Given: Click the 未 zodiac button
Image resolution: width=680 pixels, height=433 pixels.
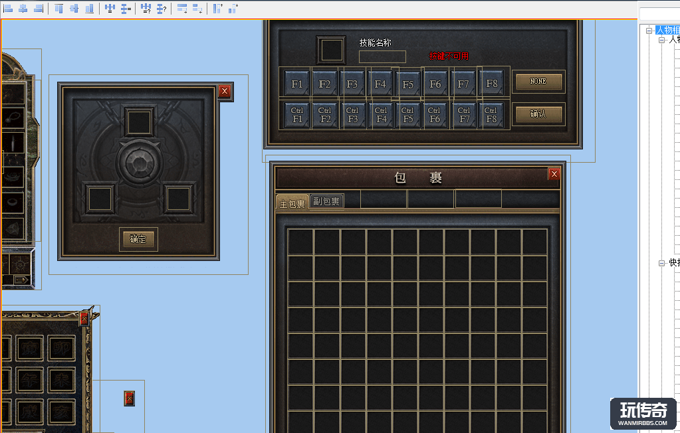Looking at the screenshot, I should coord(61,380).
